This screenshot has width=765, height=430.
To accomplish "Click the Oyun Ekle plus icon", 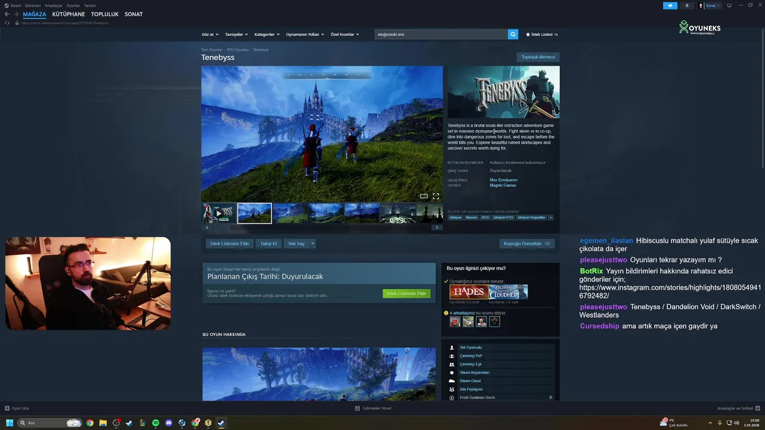I will 7,408.
